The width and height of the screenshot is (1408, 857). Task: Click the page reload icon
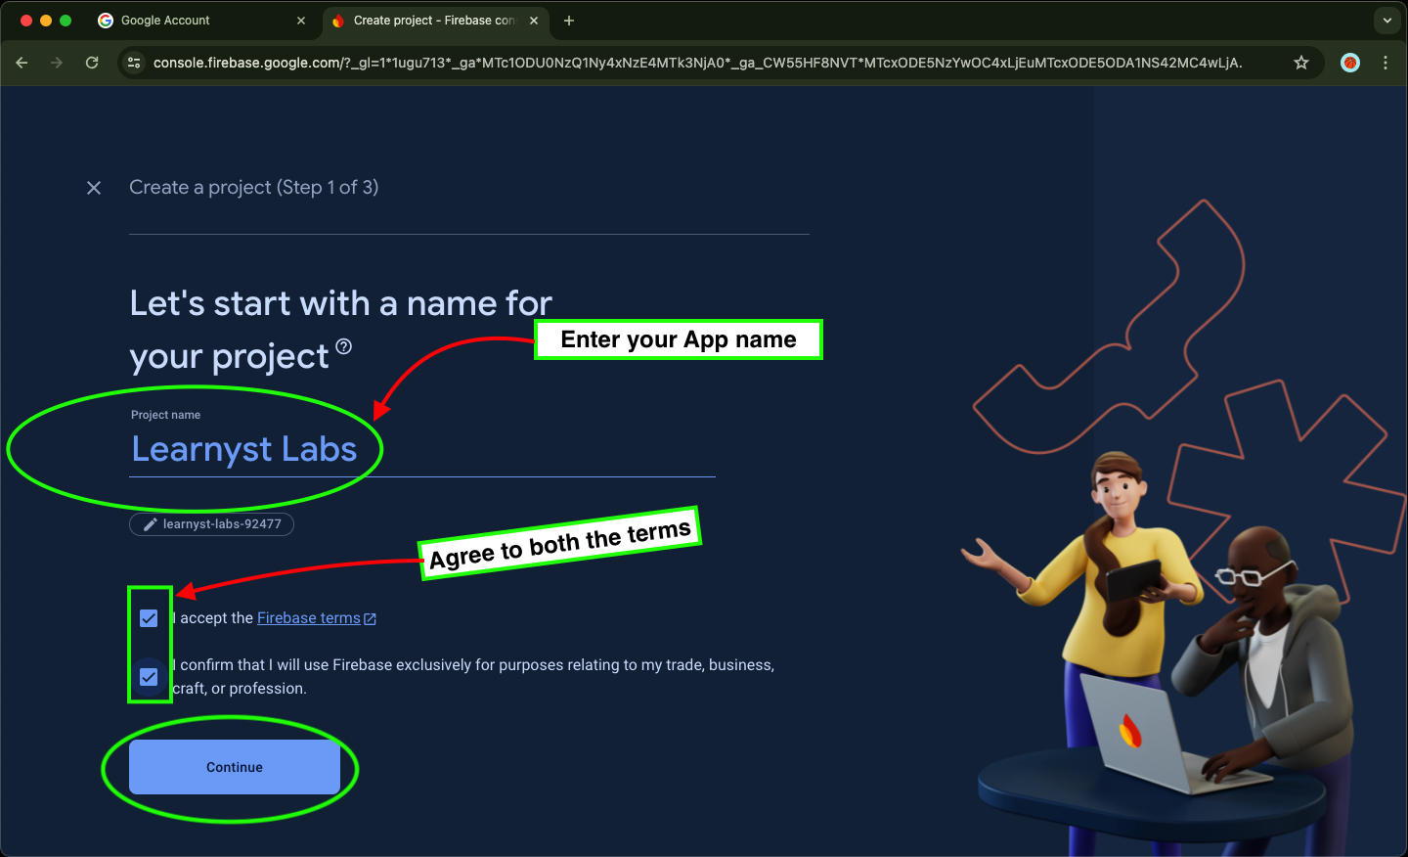(91, 63)
